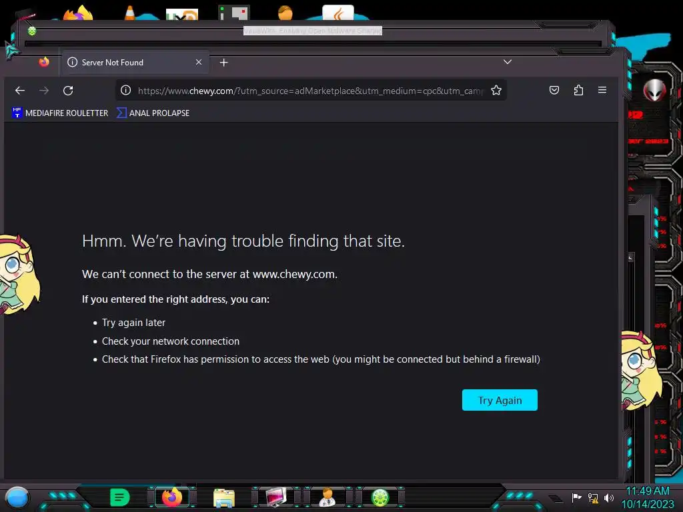This screenshot has width=683, height=512.
Task: Click the network status tray icon
Action: point(593,497)
